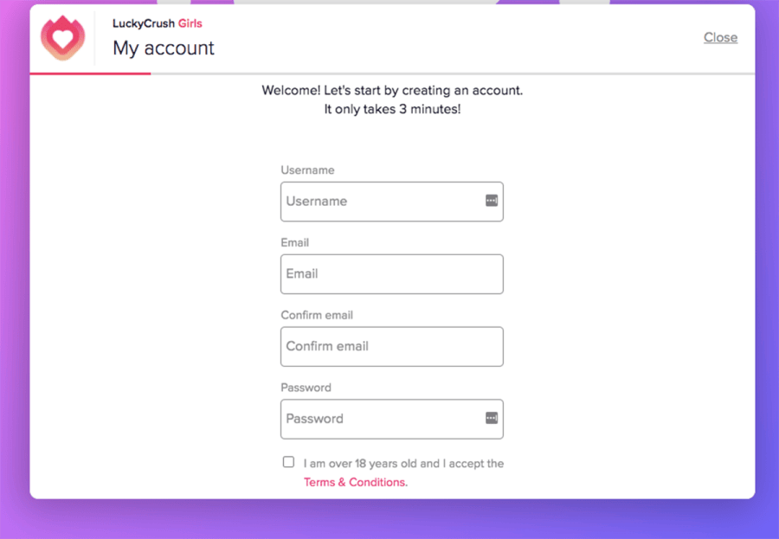Click the LuckyCrush heart logo

pos(62,38)
